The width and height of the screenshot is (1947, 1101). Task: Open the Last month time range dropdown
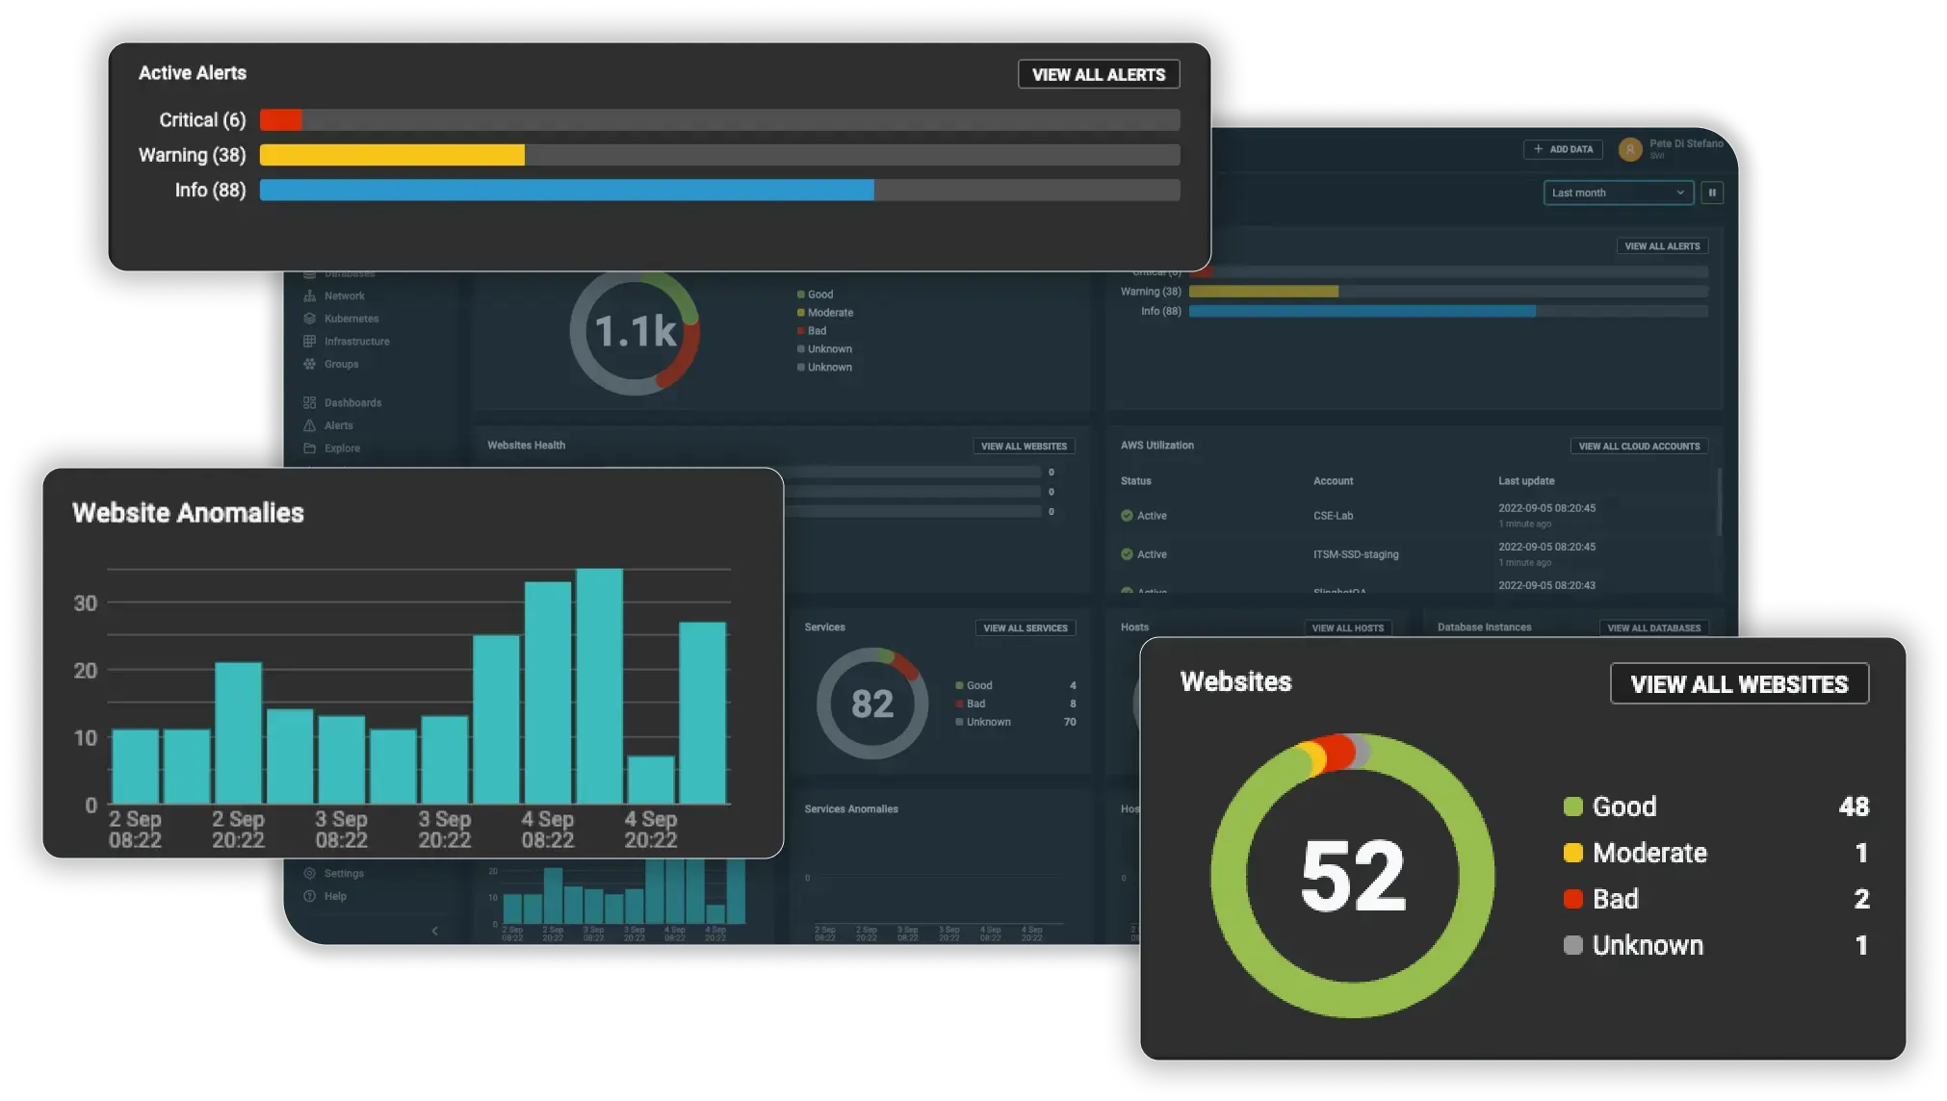(x=1618, y=192)
